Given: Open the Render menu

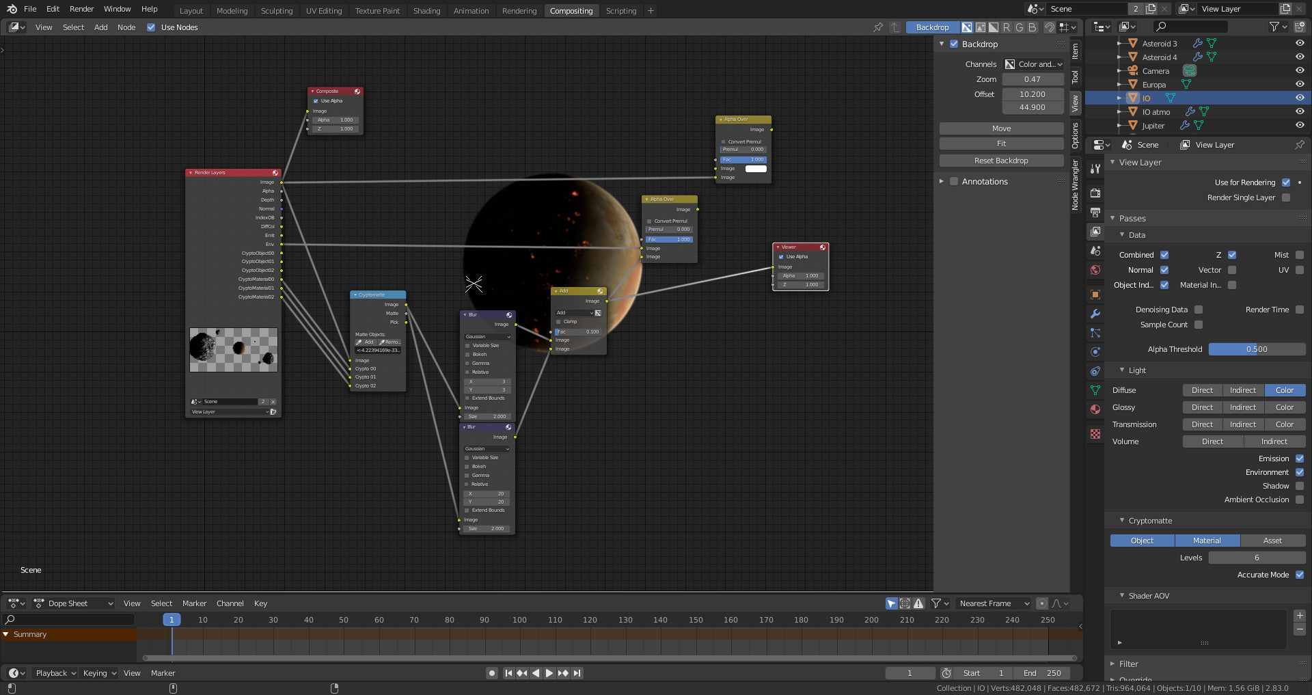Looking at the screenshot, I should 81,9.
